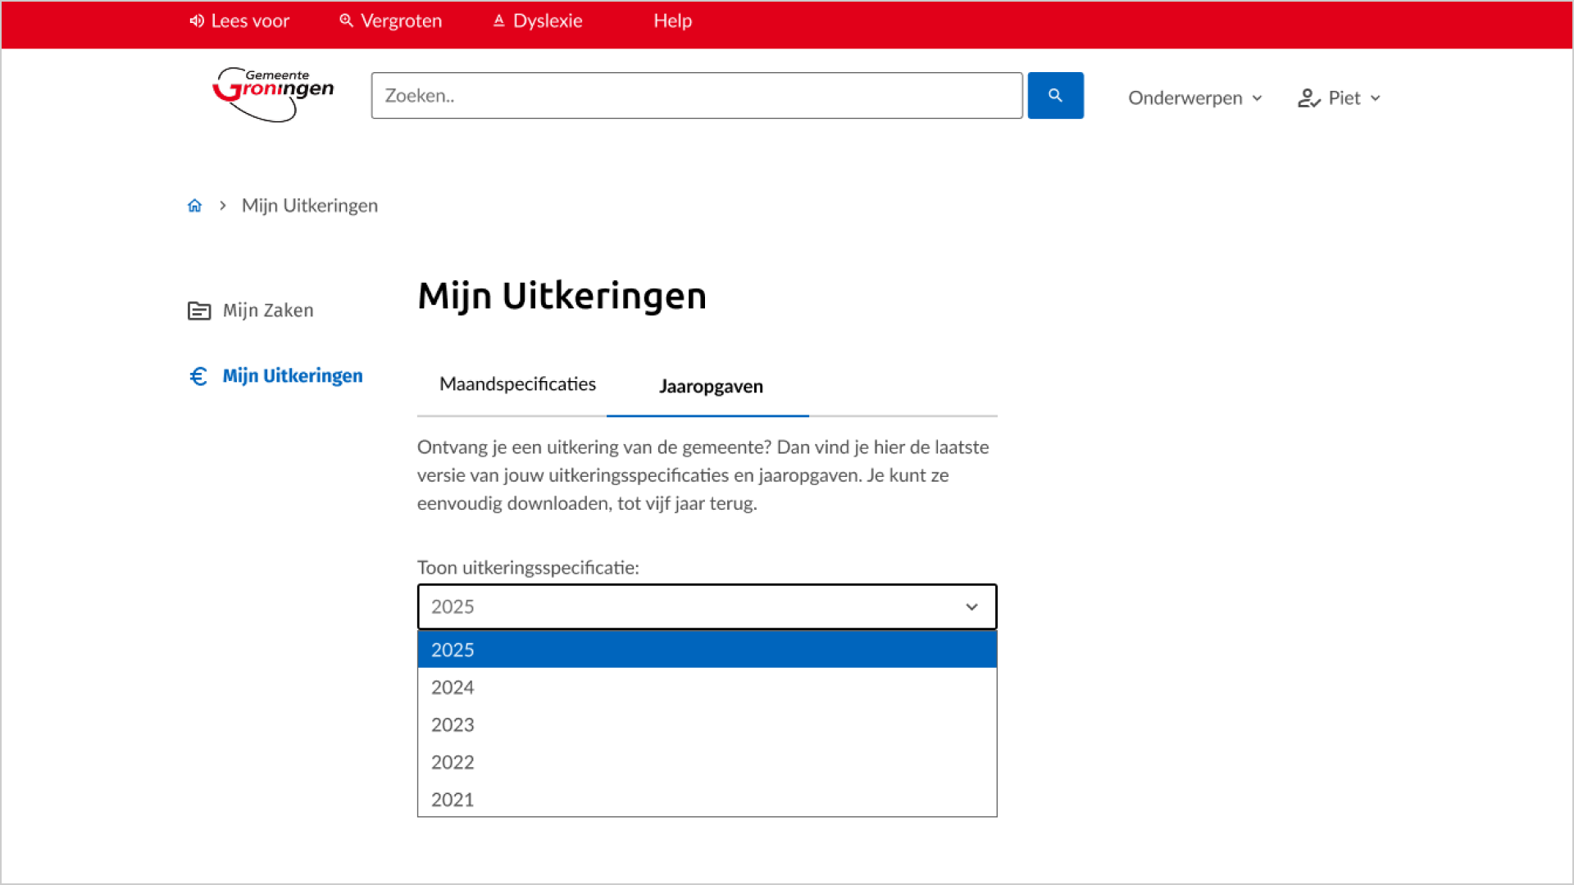This screenshot has width=1574, height=885.
Task: Click the euro icon in sidebar
Action: pos(198,376)
